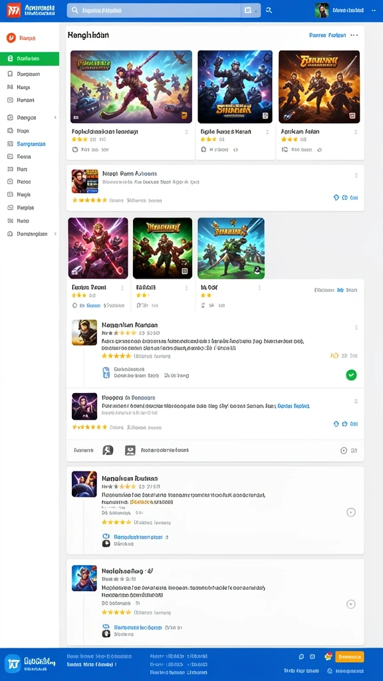Click the calendar icon inside the search bar
The height and width of the screenshot is (681, 383).
pyautogui.click(x=248, y=10)
